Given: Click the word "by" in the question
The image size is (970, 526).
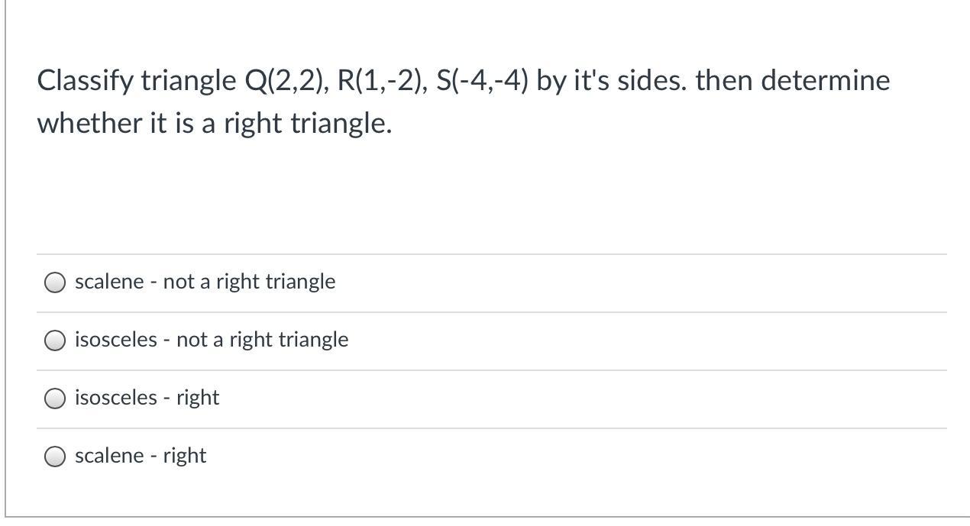Looking at the screenshot, I should coord(550,80).
